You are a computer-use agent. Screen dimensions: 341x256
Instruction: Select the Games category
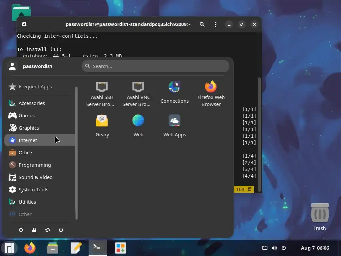40,116
